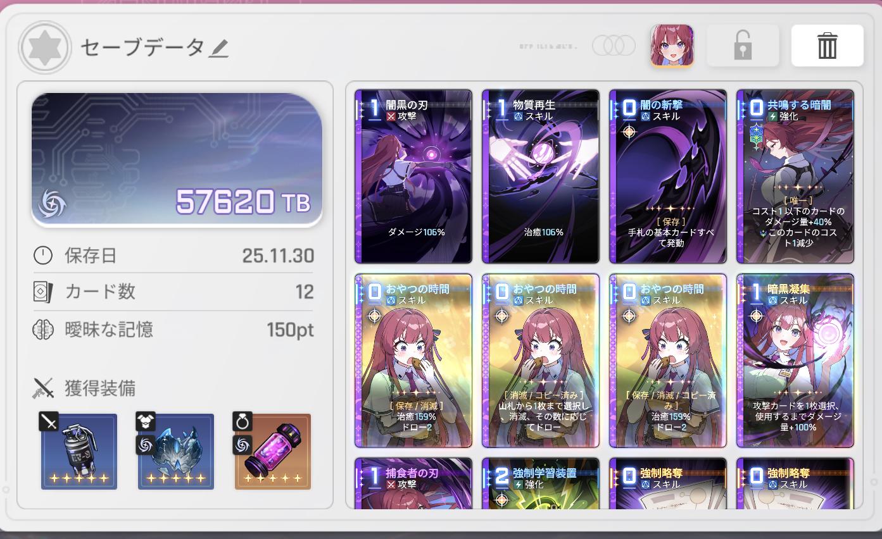
Task: Click the swirl icon on the TB banner
Action: pos(52,204)
